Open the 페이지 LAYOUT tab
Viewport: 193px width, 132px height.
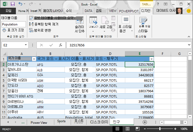[53, 11]
